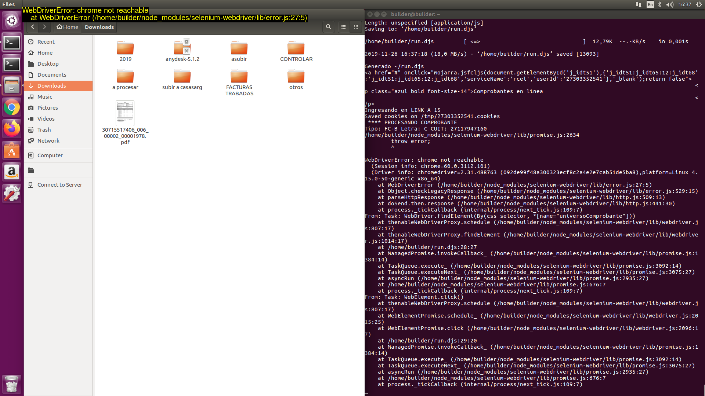
Task: Open the asubir folder
Action: click(x=239, y=51)
